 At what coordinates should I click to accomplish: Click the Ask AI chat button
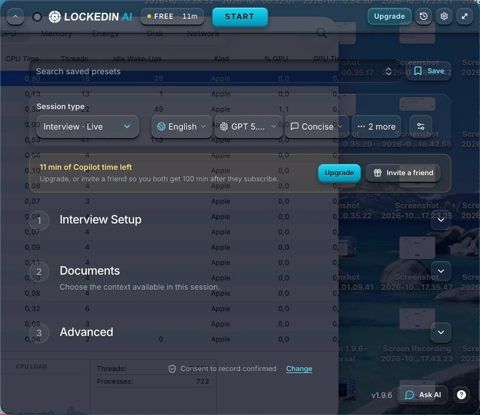coord(423,395)
